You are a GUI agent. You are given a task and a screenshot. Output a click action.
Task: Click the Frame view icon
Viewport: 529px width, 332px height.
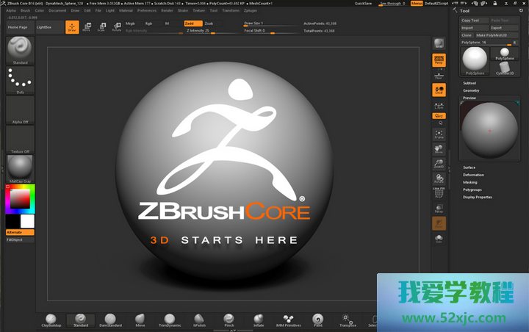(439, 134)
